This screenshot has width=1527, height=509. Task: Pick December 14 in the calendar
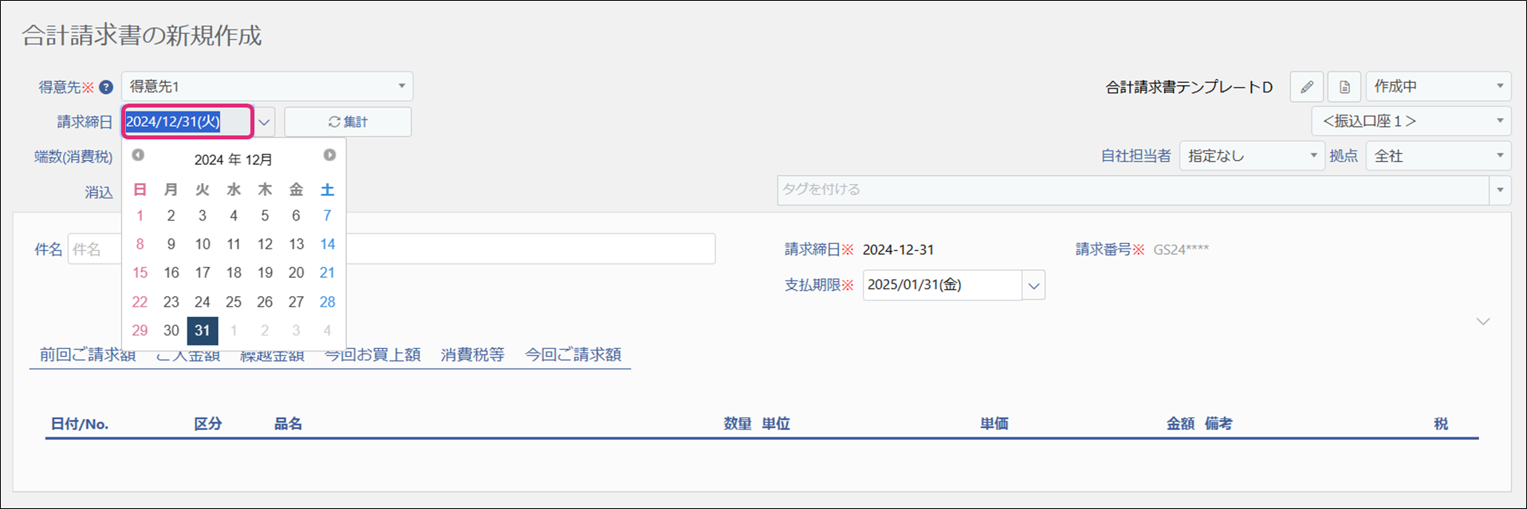[x=327, y=245]
